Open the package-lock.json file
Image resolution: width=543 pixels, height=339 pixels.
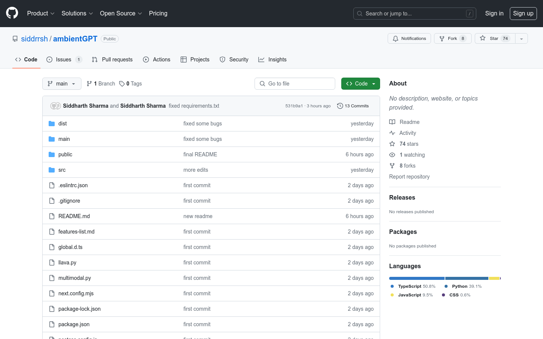(x=80, y=309)
